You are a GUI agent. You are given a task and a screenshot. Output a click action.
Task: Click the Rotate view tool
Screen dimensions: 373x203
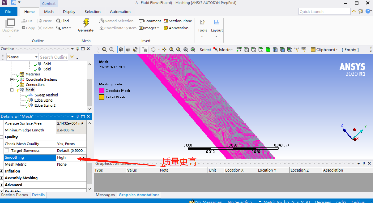[x=153, y=50]
